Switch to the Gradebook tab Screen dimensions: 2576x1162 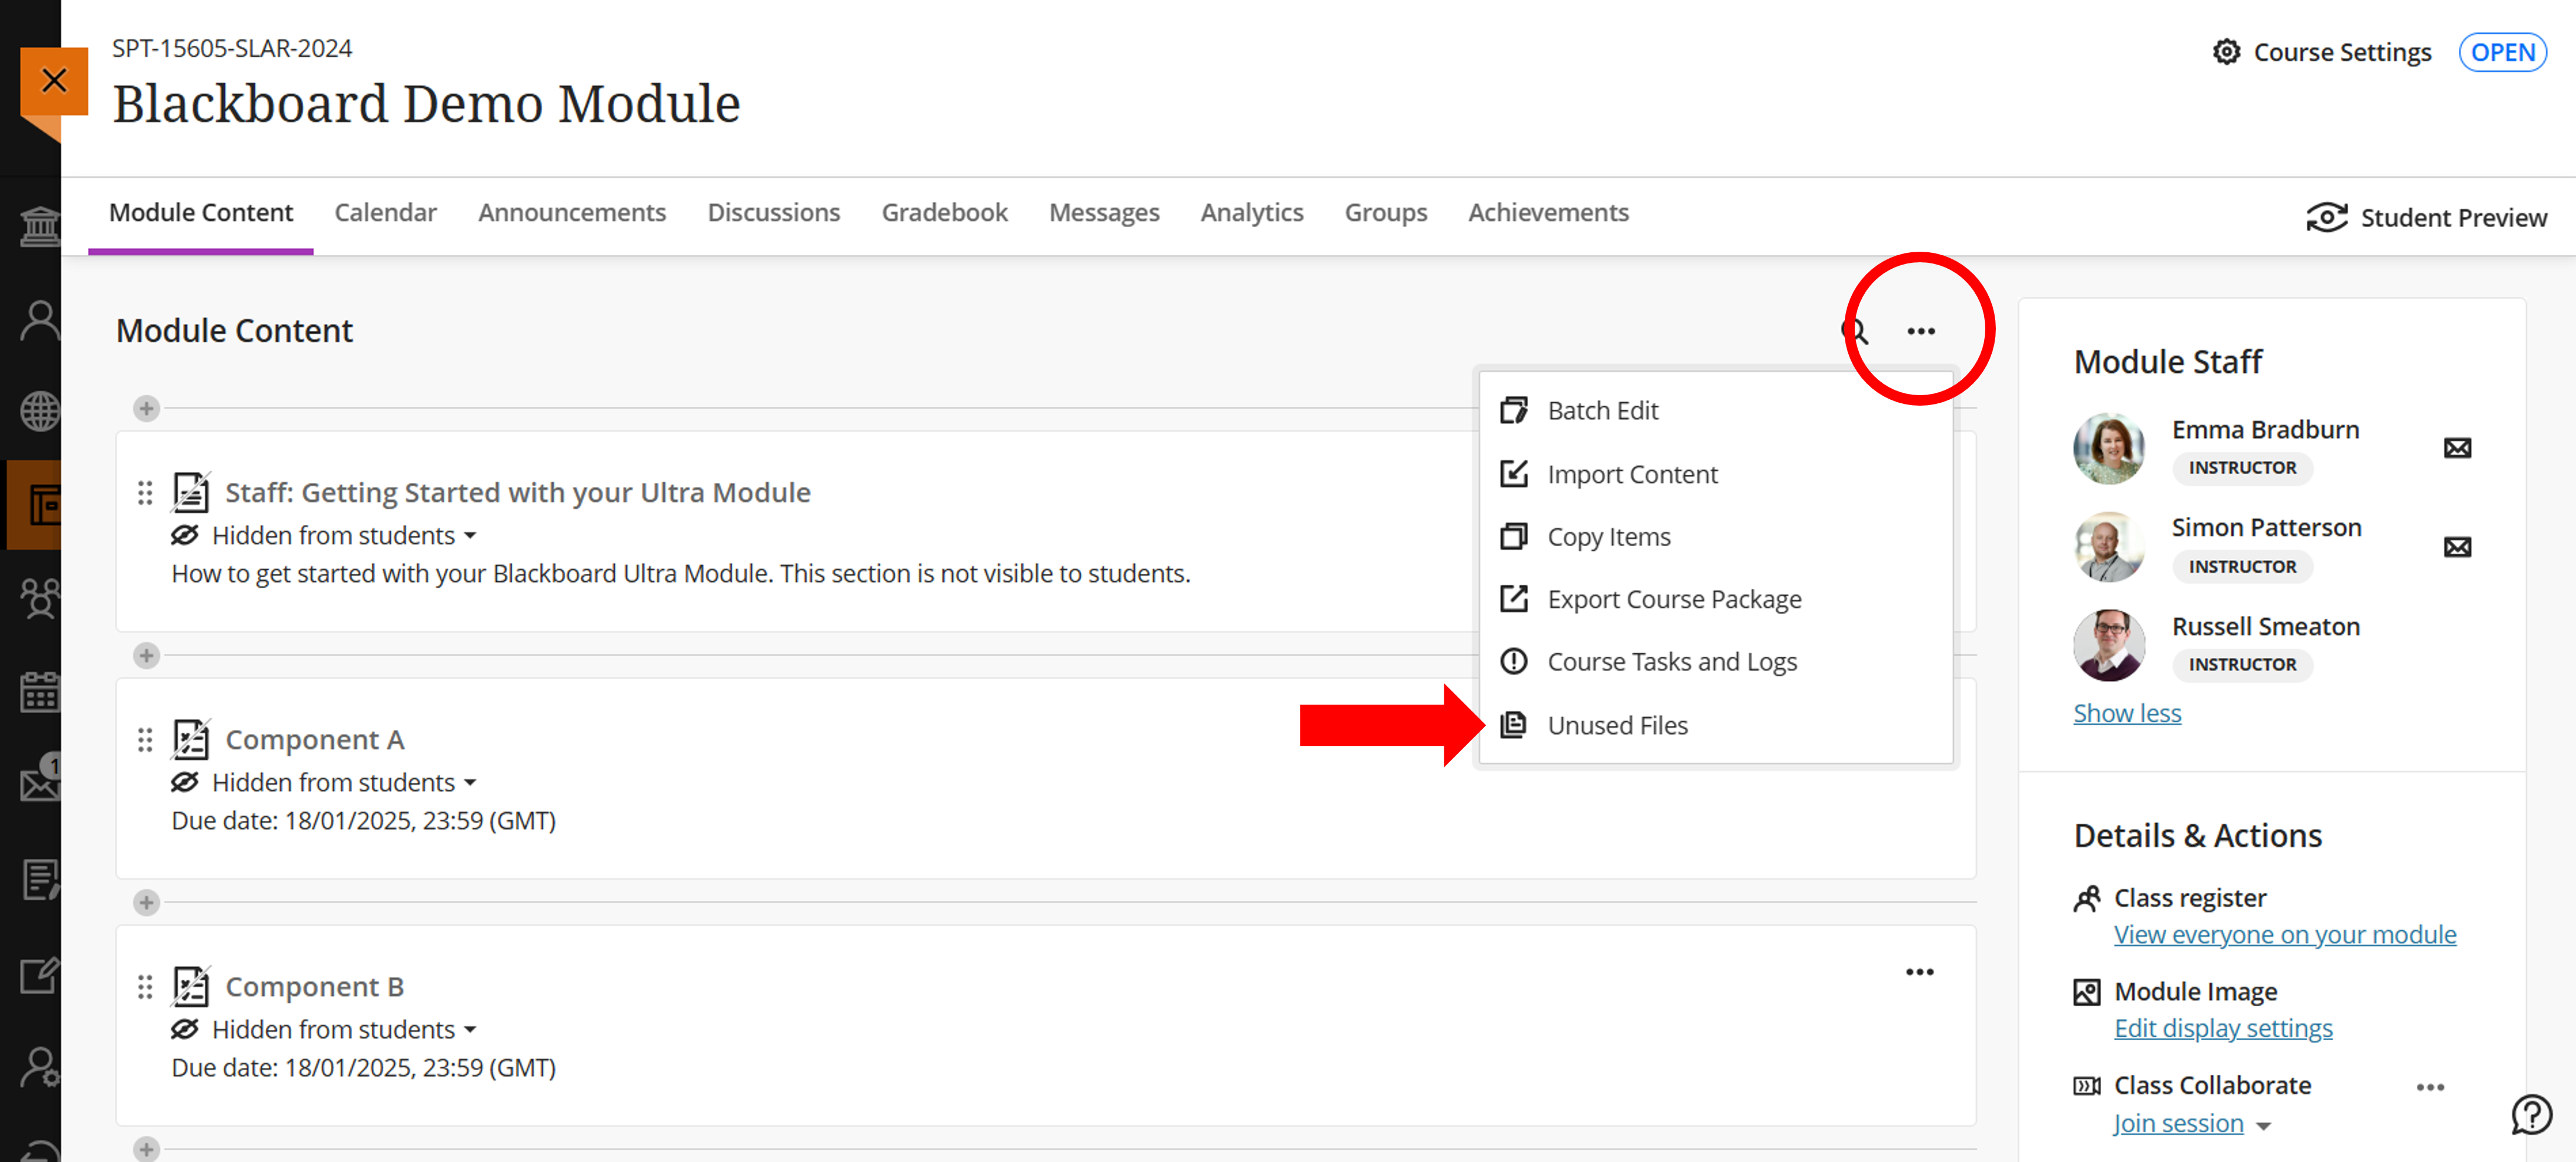(x=944, y=212)
